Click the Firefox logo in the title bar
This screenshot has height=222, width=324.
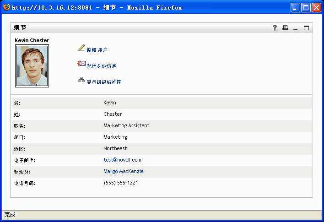pyautogui.click(x=6, y=7)
